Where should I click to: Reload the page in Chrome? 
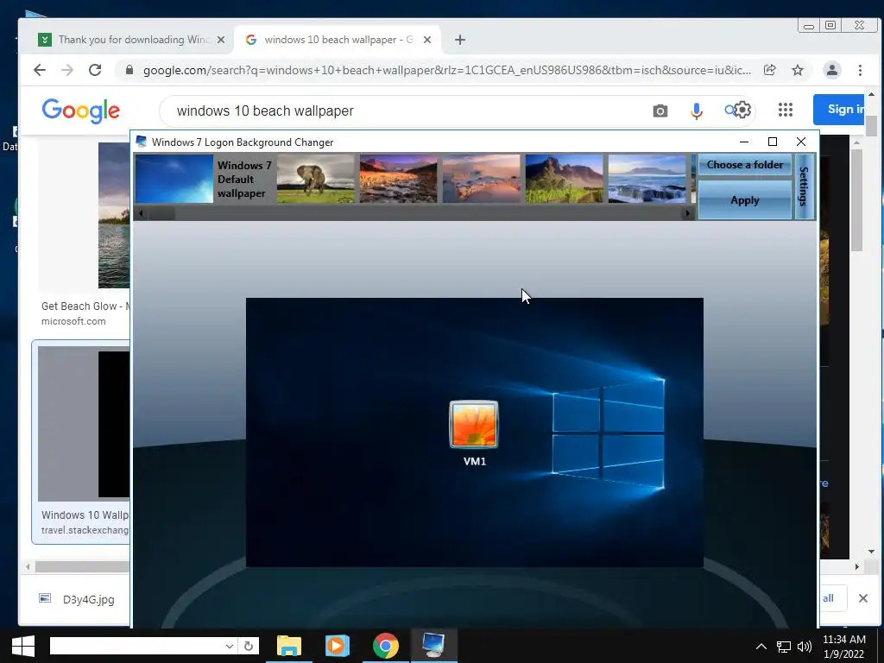(x=95, y=70)
